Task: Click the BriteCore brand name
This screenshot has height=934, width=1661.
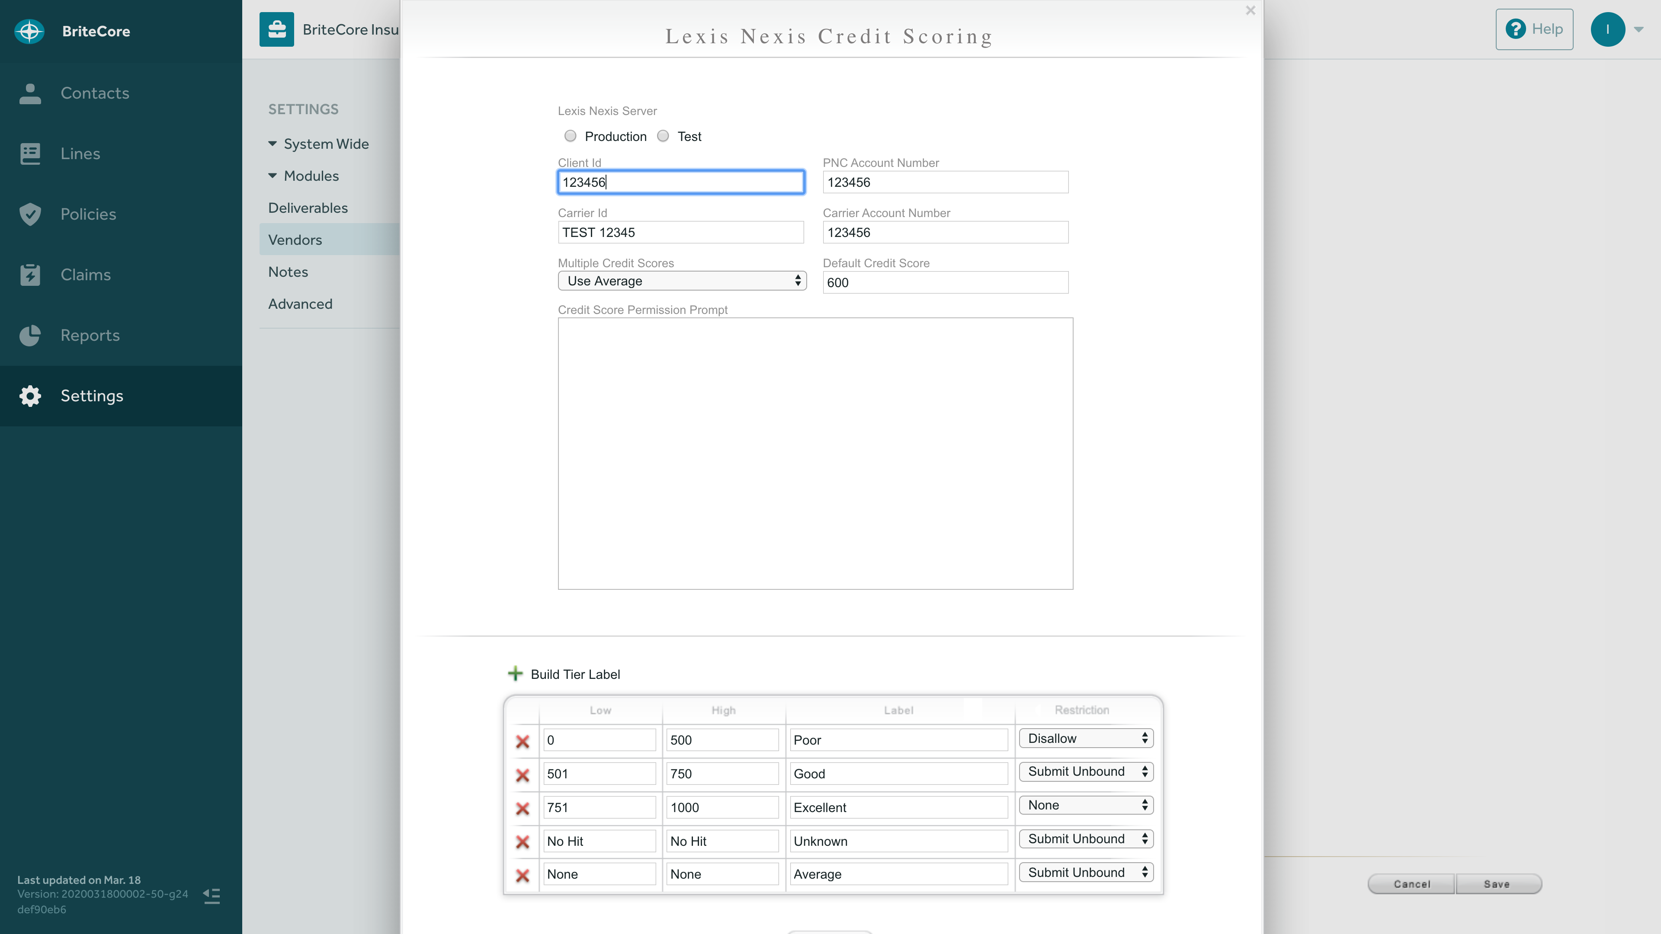Action: pyautogui.click(x=96, y=31)
